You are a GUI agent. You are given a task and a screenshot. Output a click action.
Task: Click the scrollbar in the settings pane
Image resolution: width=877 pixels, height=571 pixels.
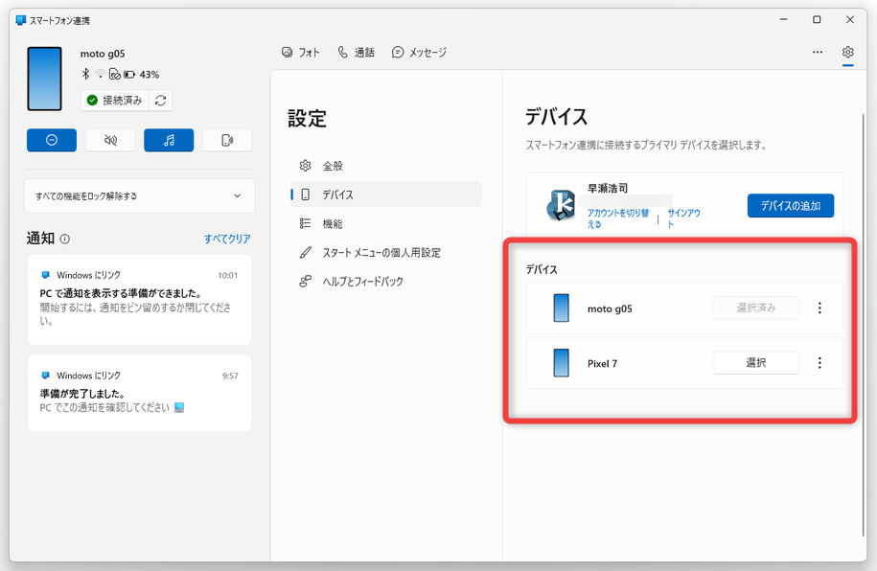click(x=863, y=325)
